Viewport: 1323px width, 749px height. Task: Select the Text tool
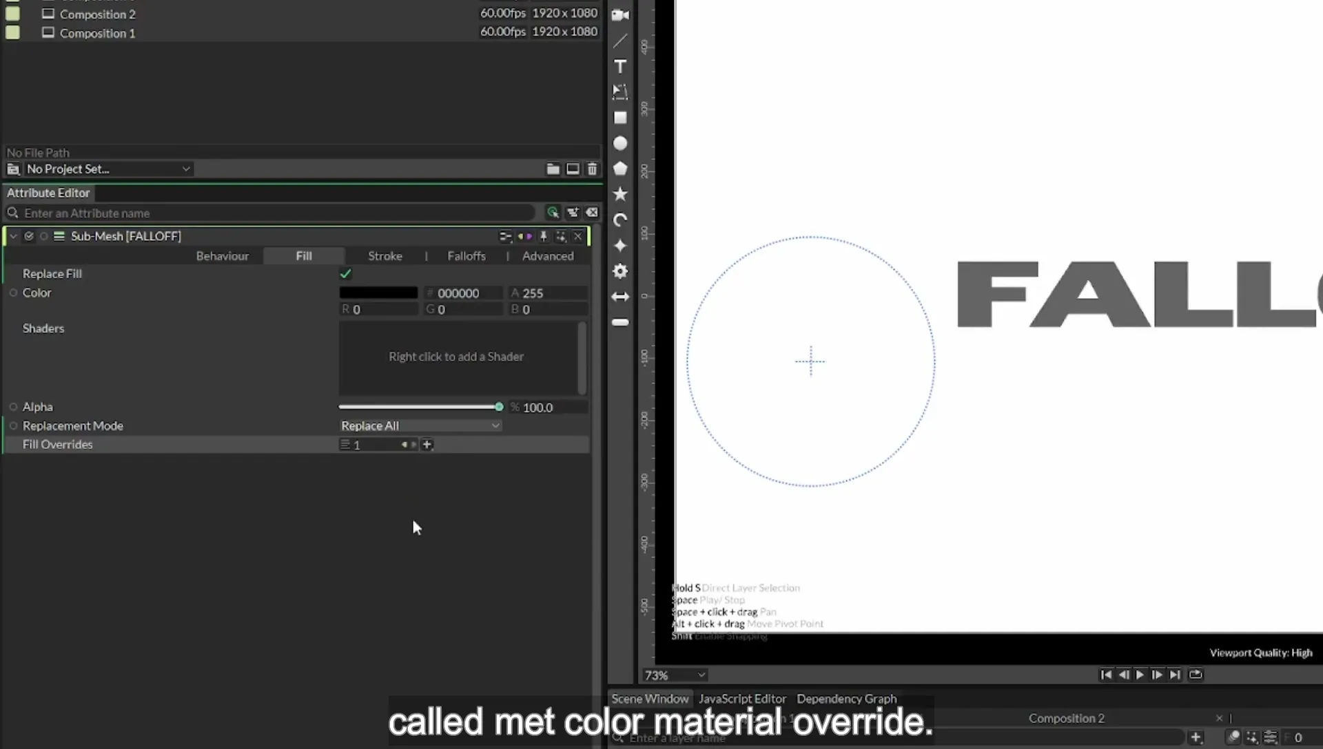620,66
